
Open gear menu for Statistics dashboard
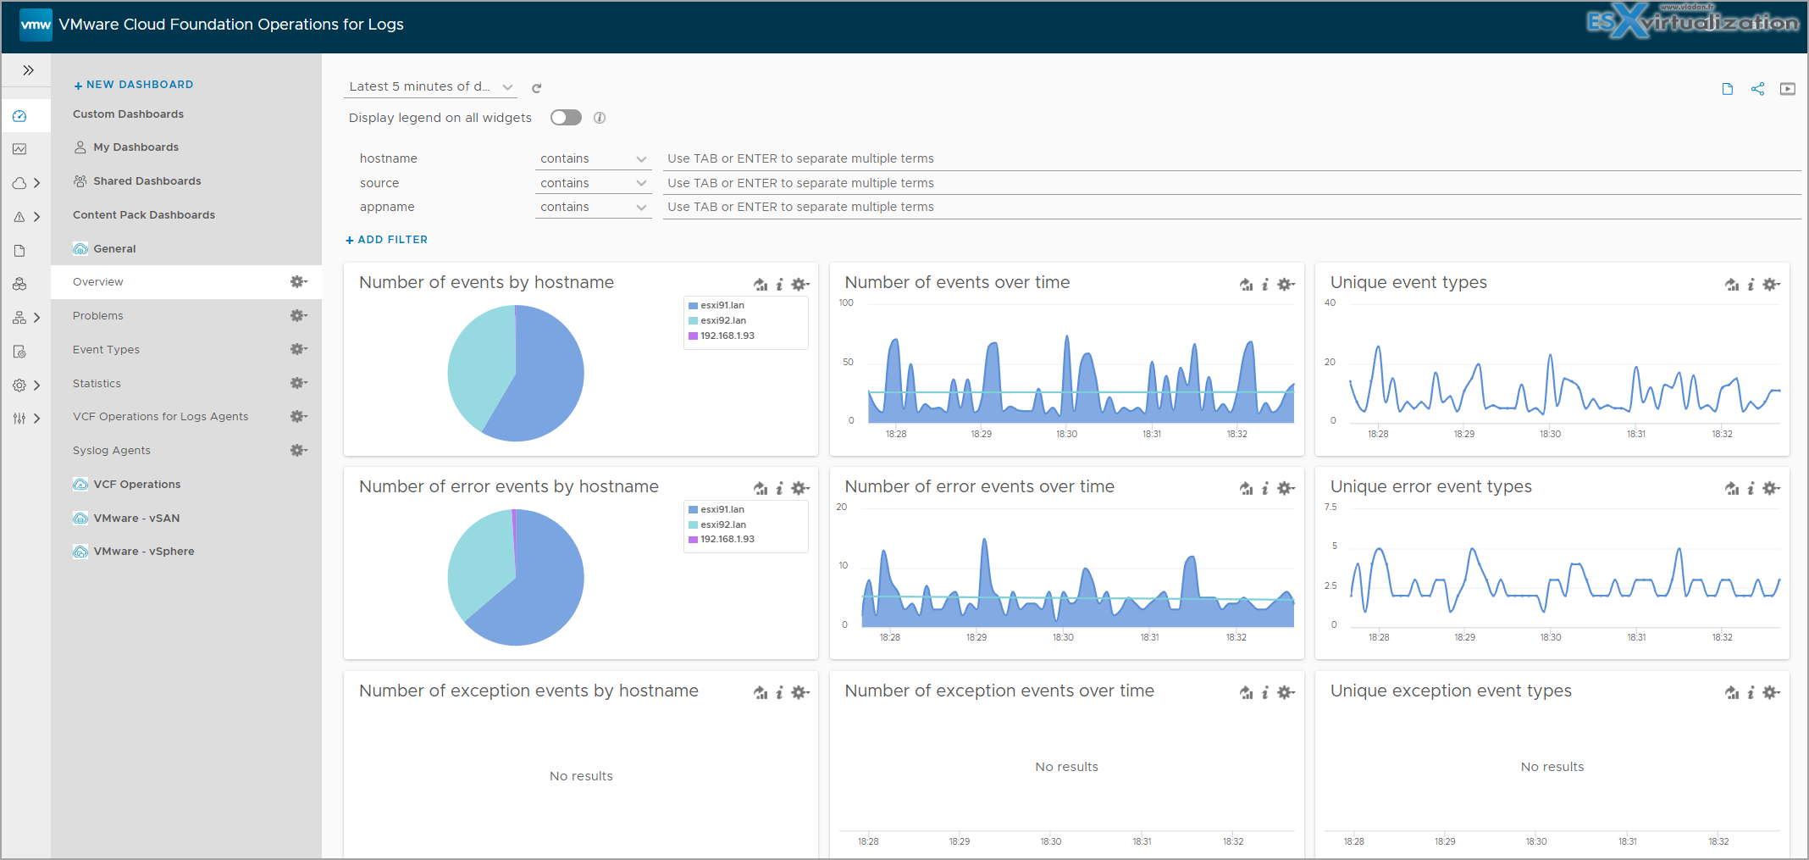(x=298, y=383)
